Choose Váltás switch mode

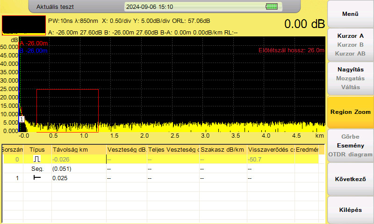350,87
